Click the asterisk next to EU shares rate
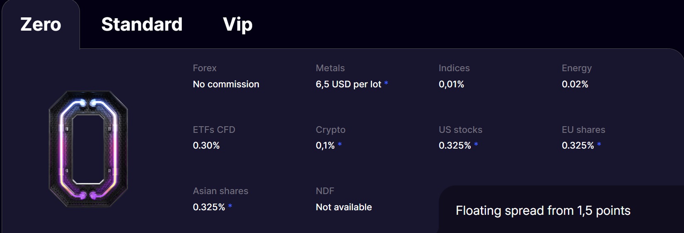Screen dimensions: 684x233 pos(599,145)
